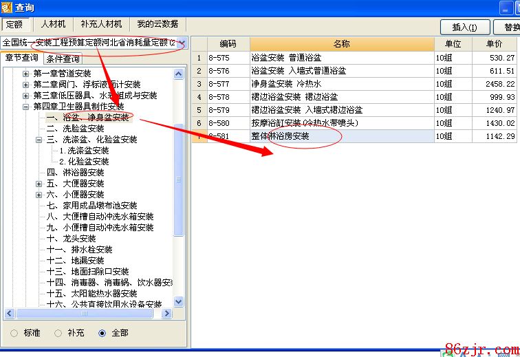Screen dimensions: 520x357
Task: Click the 名称 column header
Action: 341,44
